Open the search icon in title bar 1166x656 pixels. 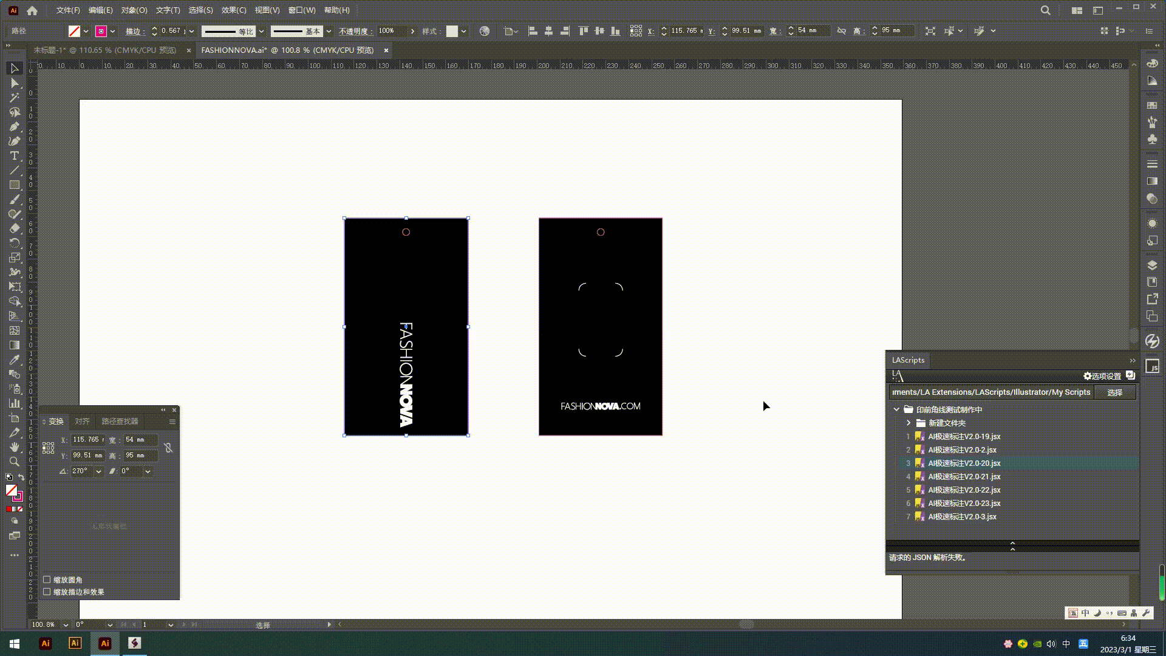tap(1045, 10)
